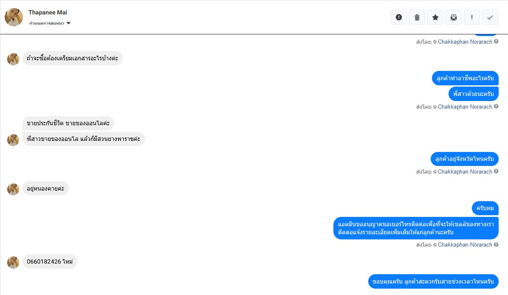This screenshot has width=508, height=295.
Task: Click Thapanee Mai name in header
Action: click(48, 12)
